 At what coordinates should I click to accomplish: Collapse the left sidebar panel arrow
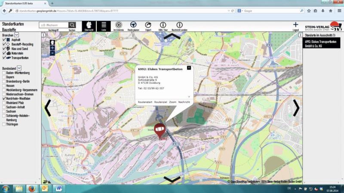pos(43,35)
